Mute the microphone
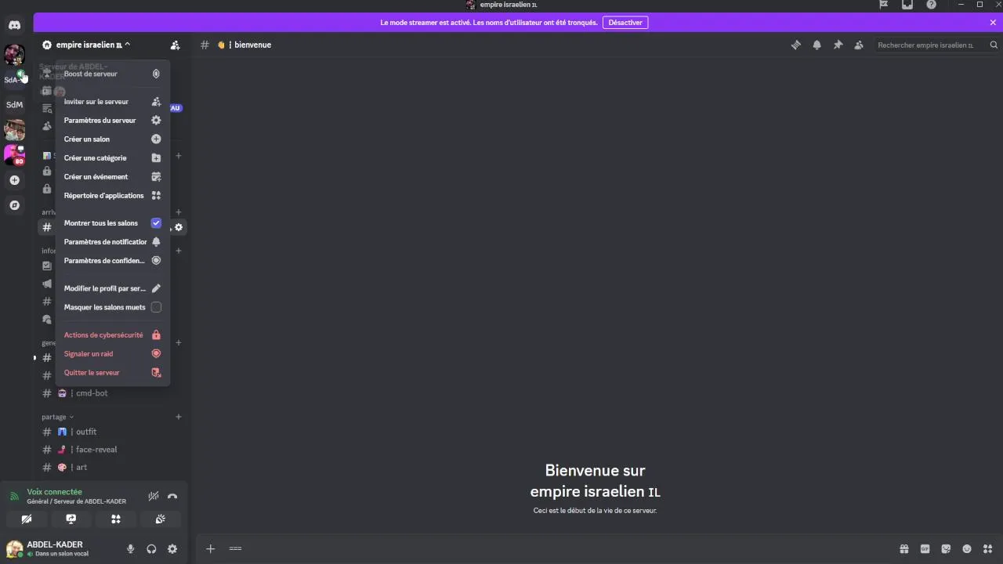1003x564 pixels. pyautogui.click(x=131, y=549)
